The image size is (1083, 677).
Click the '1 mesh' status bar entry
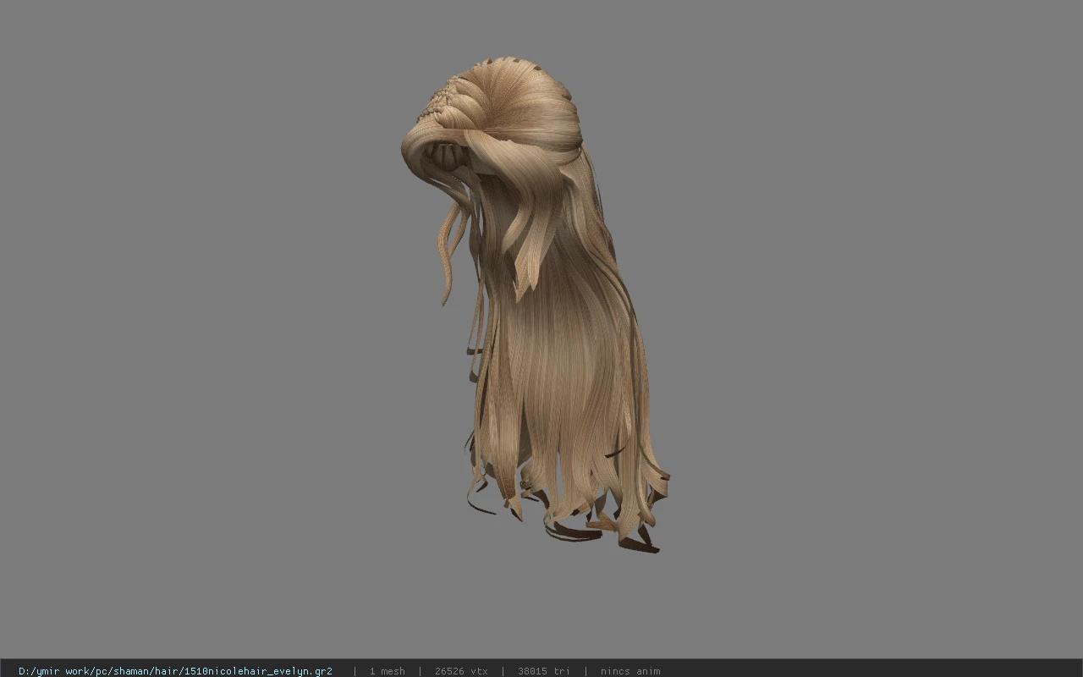coord(387,671)
